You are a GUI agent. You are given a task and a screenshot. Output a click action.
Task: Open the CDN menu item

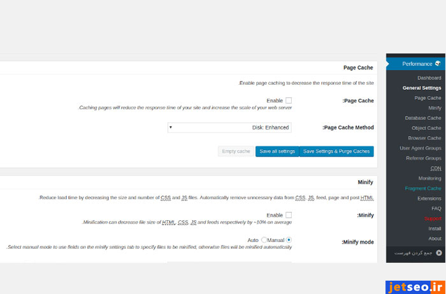(x=436, y=168)
